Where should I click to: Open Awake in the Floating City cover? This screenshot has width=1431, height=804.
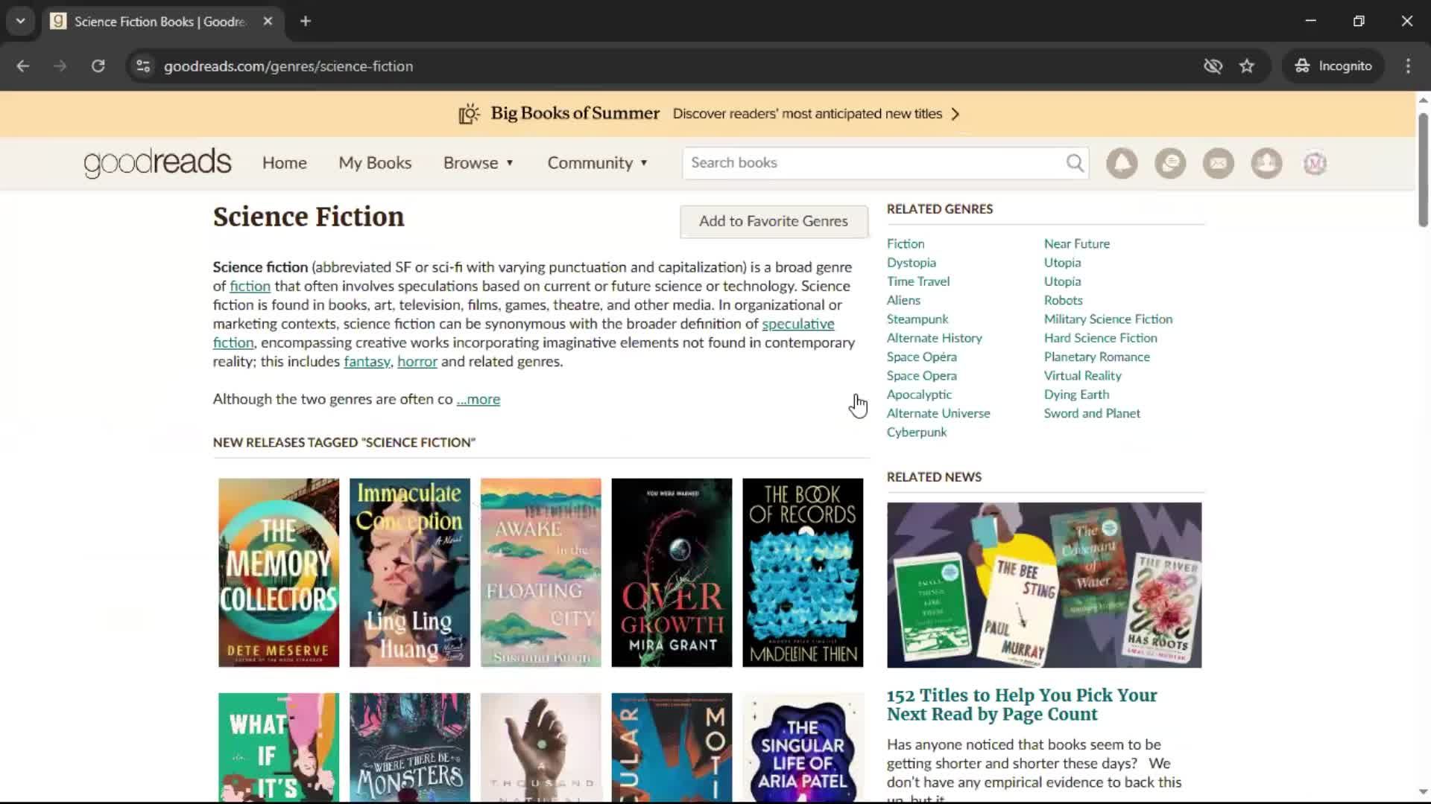541,572
